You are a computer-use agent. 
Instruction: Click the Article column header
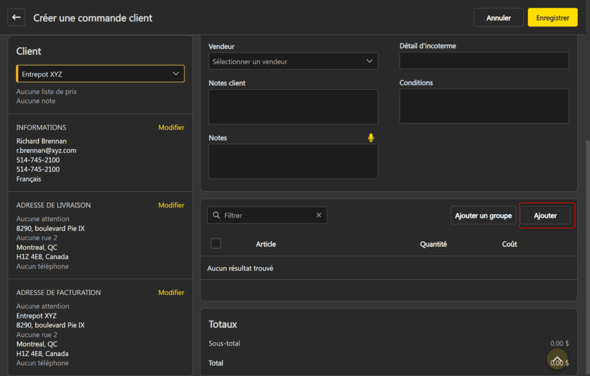pos(266,244)
